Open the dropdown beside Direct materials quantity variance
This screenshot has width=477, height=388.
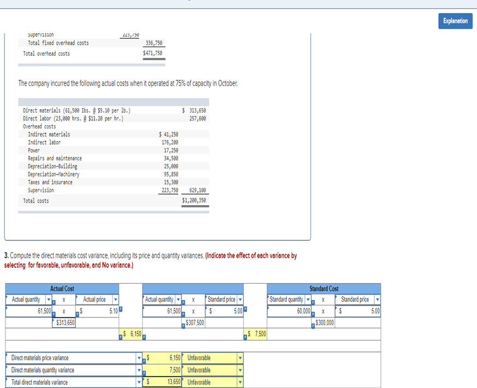pyautogui.click(x=139, y=370)
